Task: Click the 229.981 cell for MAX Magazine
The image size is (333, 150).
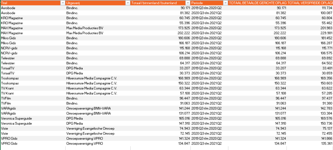Action: (x=310, y=33)
